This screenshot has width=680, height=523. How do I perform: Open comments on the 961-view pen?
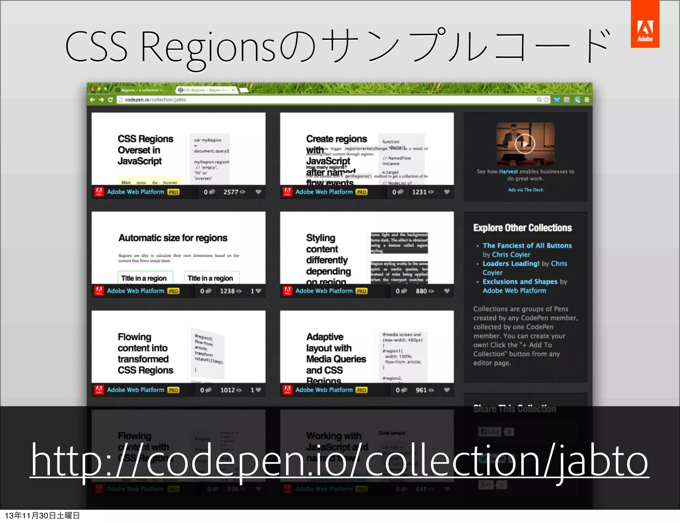401,390
